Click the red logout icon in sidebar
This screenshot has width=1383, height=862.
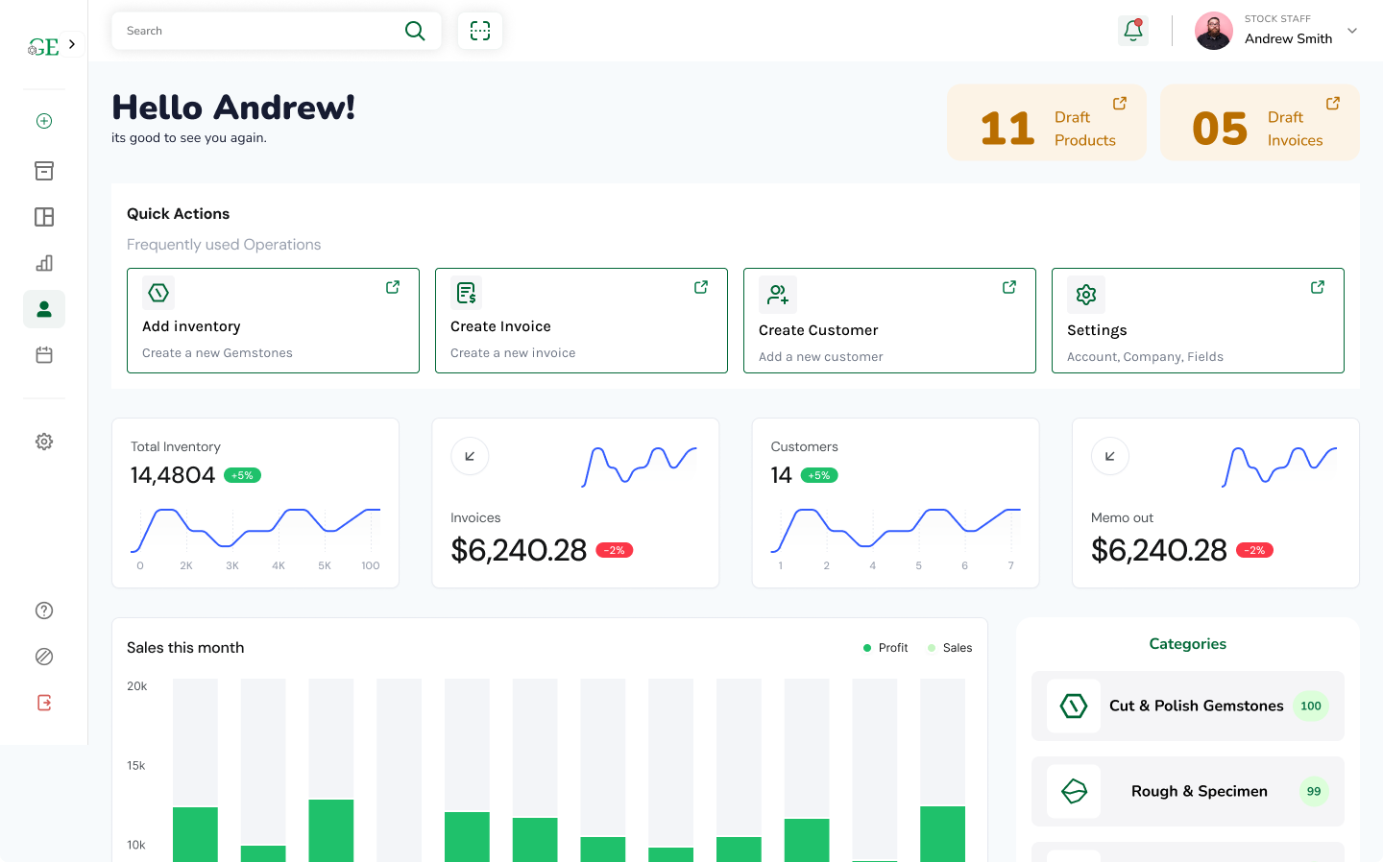point(44,703)
